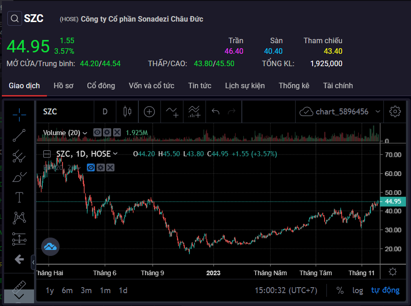Switch to the Hồ sơ tab
This screenshot has height=306, width=411.
(x=63, y=85)
